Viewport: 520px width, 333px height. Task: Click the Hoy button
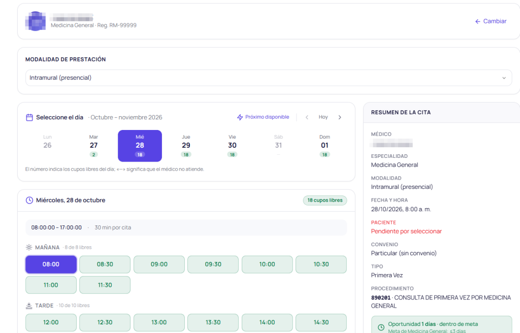323,117
